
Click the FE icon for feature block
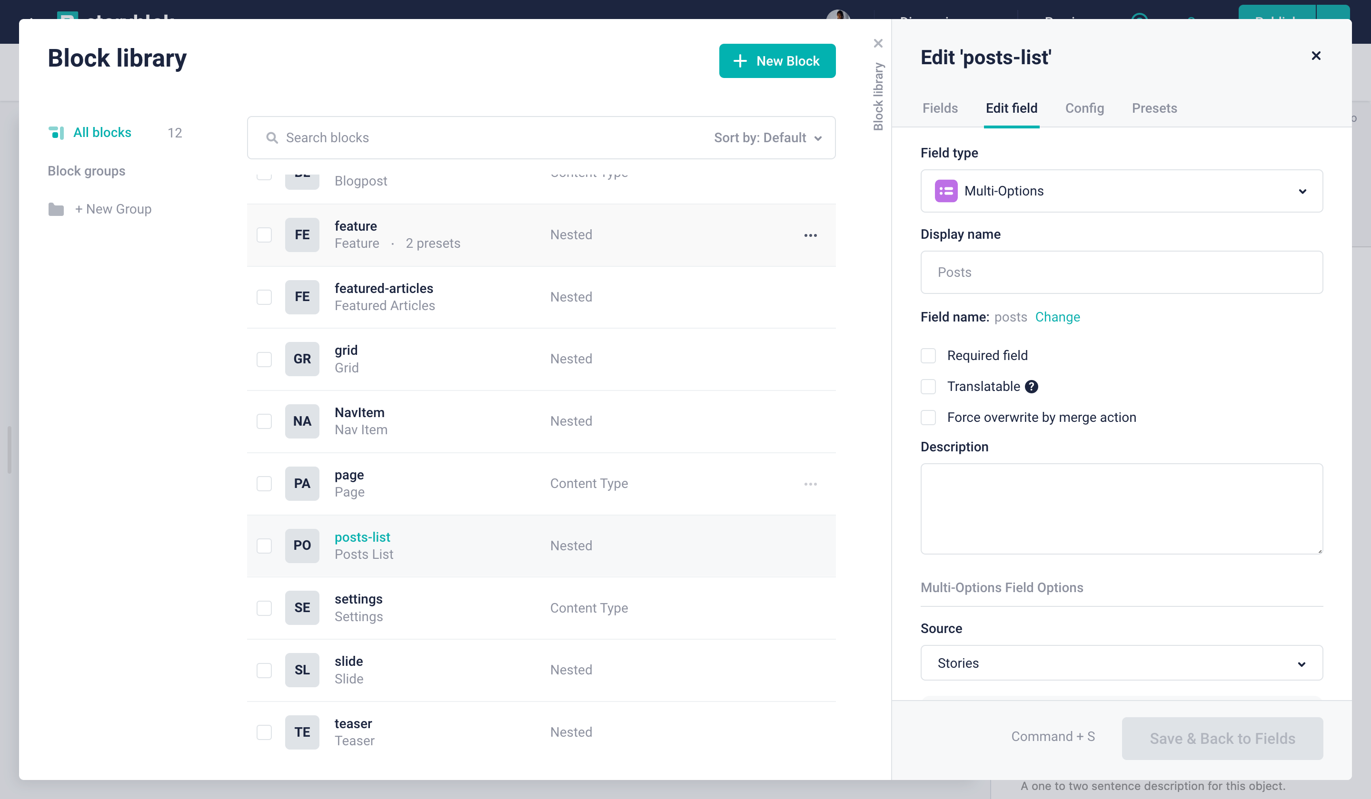302,235
